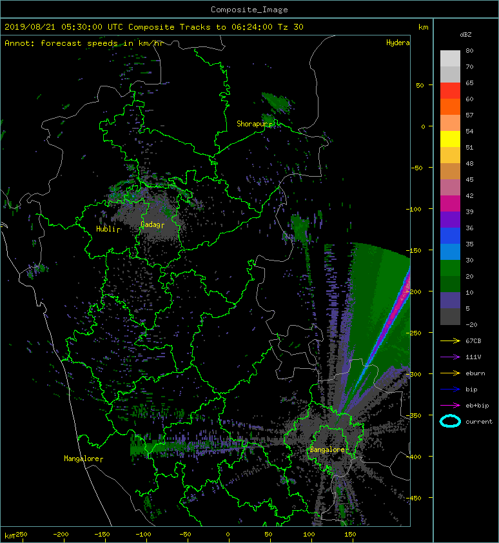499x543 pixels.
Task: Select the light blue swatch between 35 and 30
Action: [x=450, y=252]
